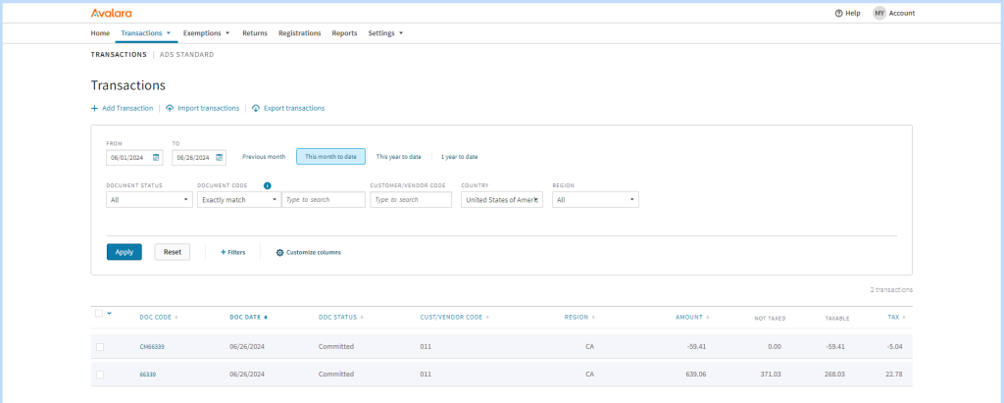
Task: Click amount -59.41 in AMOUNT column
Action: click(695, 346)
